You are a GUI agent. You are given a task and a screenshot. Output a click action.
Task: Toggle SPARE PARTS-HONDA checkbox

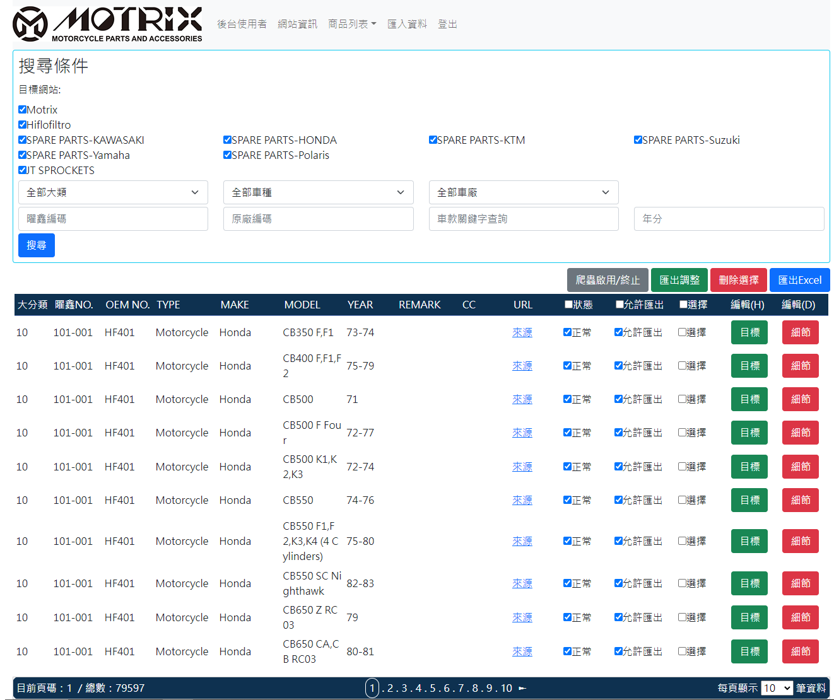pyautogui.click(x=227, y=139)
